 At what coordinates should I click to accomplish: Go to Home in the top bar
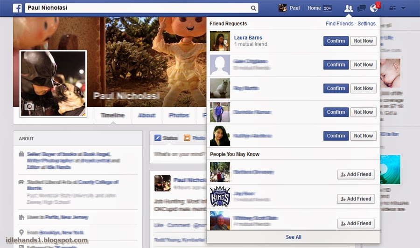[314, 8]
